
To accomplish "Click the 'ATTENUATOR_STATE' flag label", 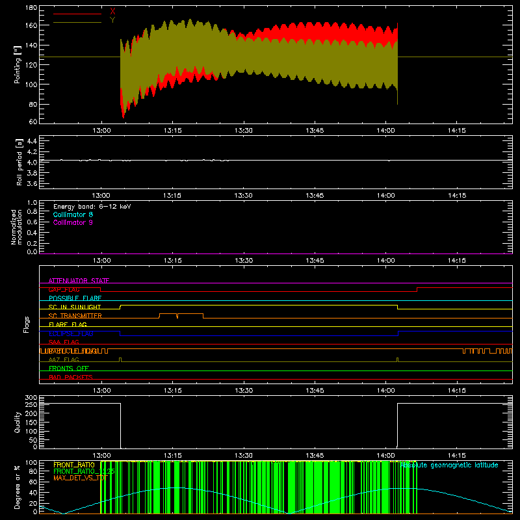I will pyautogui.click(x=79, y=281).
